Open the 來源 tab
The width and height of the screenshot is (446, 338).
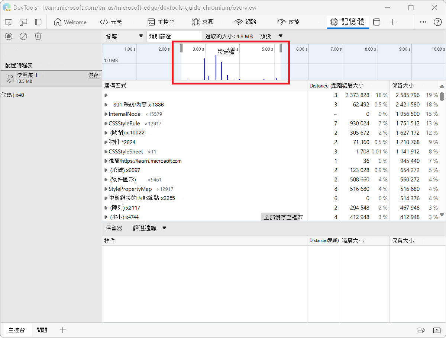(x=202, y=22)
